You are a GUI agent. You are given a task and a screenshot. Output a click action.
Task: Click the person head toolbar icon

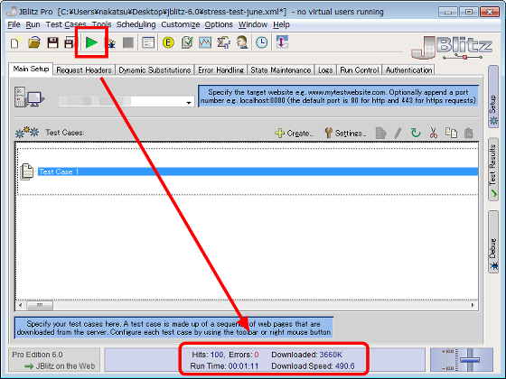(x=242, y=42)
